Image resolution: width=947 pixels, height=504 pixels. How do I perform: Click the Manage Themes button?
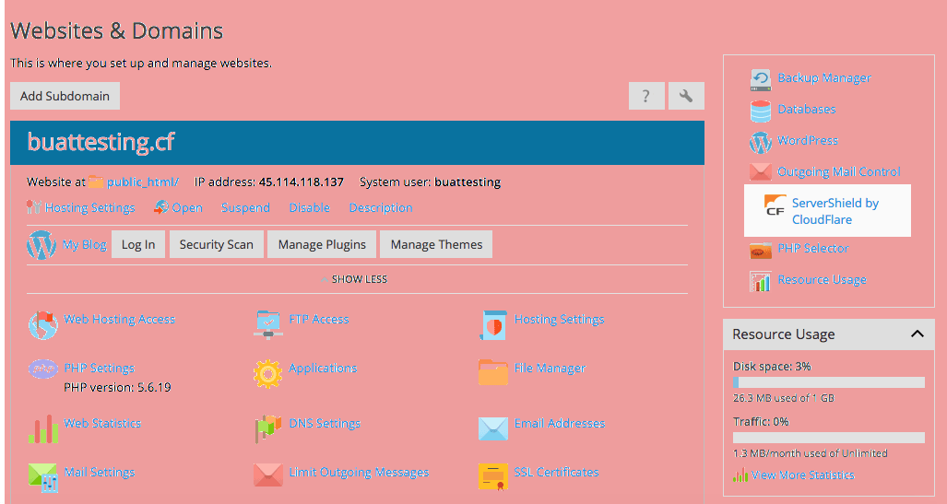[436, 244]
